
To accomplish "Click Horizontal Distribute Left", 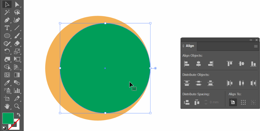I will click(x=230, y=83).
